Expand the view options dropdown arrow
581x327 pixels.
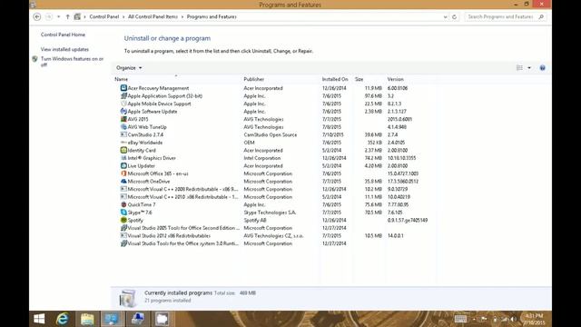coord(529,68)
